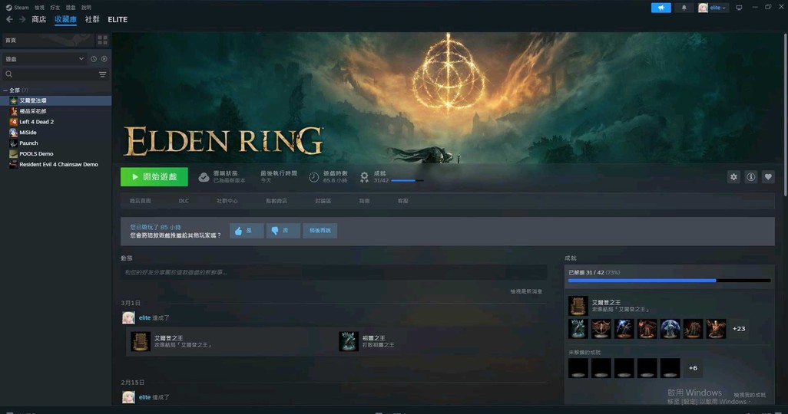This screenshot has height=414, width=788.
Task: Open the 討論區 tab
Action: click(x=323, y=201)
